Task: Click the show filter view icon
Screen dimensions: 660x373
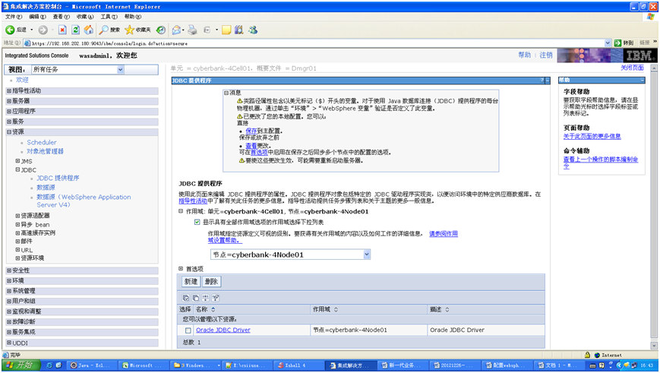Action: (205, 298)
